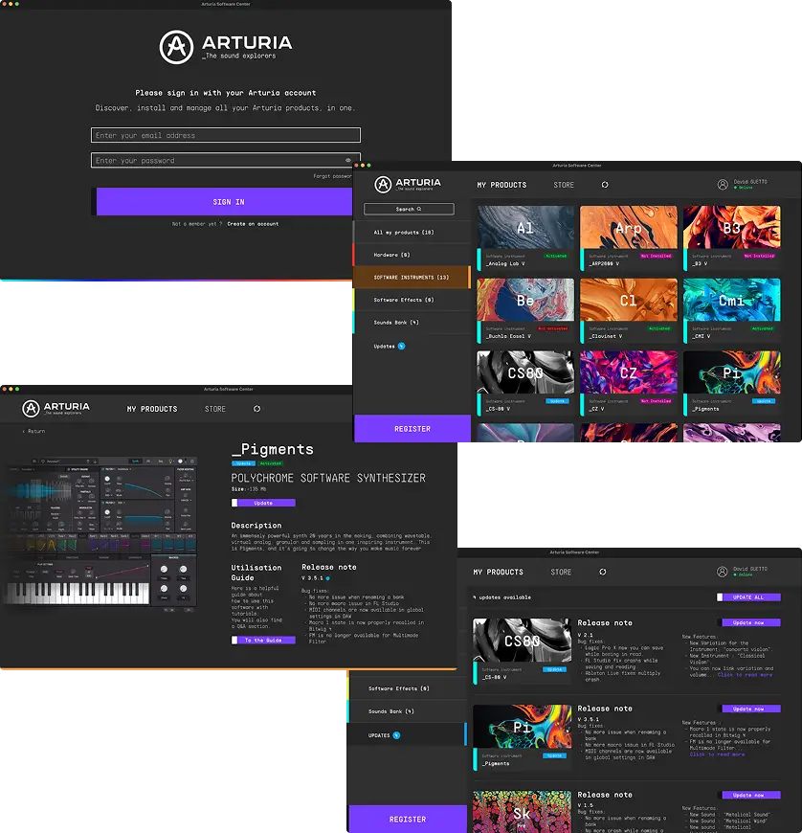This screenshot has width=802, height=833.
Task: Open the Analog Lab V product tile
Action: (x=525, y=237)
